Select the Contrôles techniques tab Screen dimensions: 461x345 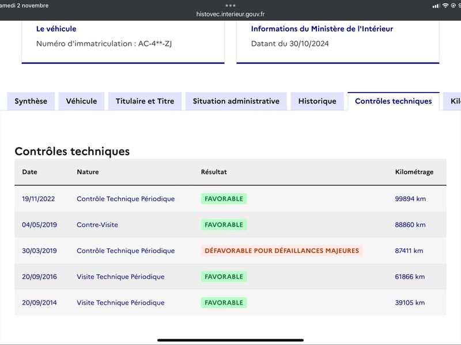pyautogui.click(x=394, y=101)
